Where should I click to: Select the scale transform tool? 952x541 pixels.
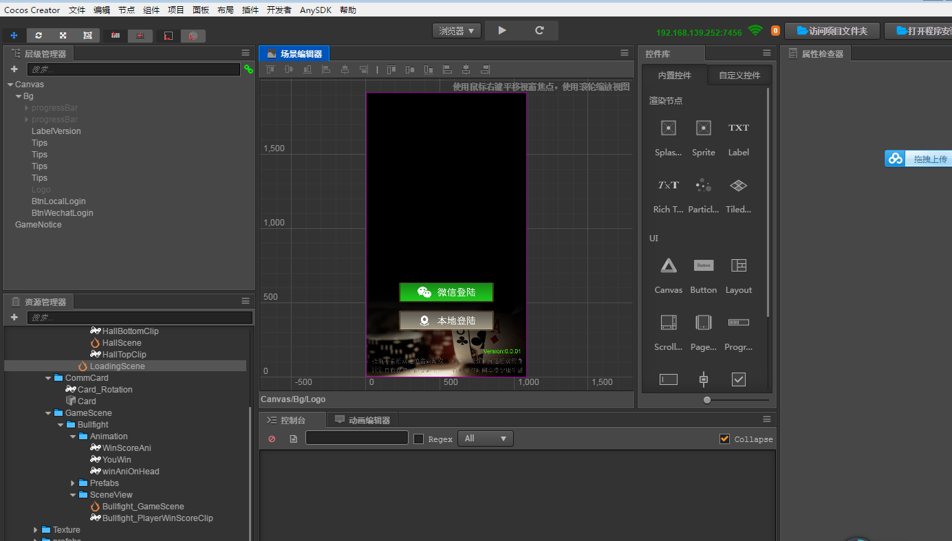[x=63, y=35]
